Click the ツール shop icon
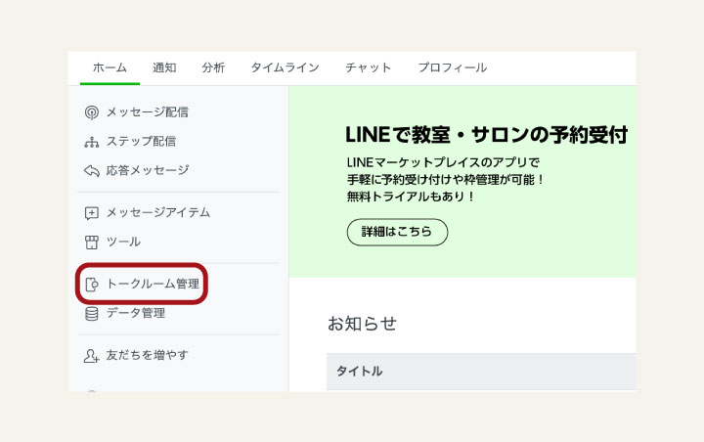 coord(92,243)
